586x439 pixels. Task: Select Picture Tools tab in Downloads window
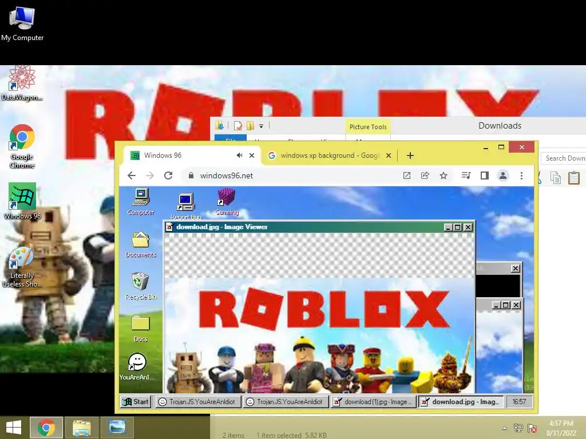tap(368, 127)
